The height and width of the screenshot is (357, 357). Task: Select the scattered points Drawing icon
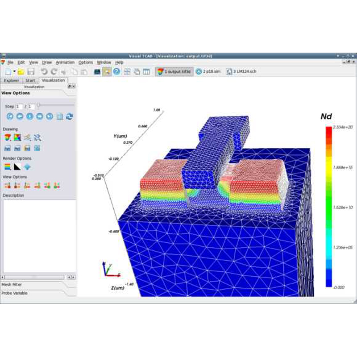pyautogui.click(x=37, y=137)
